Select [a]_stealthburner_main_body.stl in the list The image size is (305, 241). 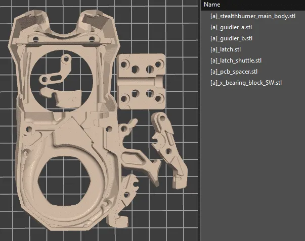(252, 16)
